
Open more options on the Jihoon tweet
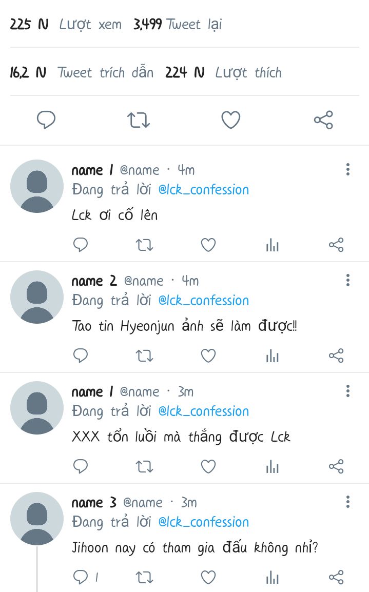coord(348,502)
